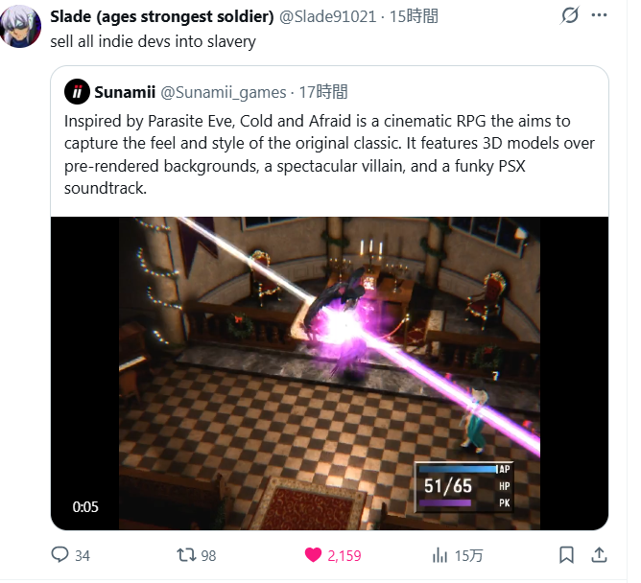Click the 15時間 post timestamp
641x583 pixels.
point(414,16)
